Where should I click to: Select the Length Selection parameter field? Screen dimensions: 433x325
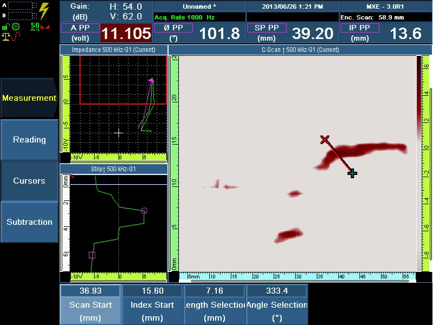pos(215,305)
